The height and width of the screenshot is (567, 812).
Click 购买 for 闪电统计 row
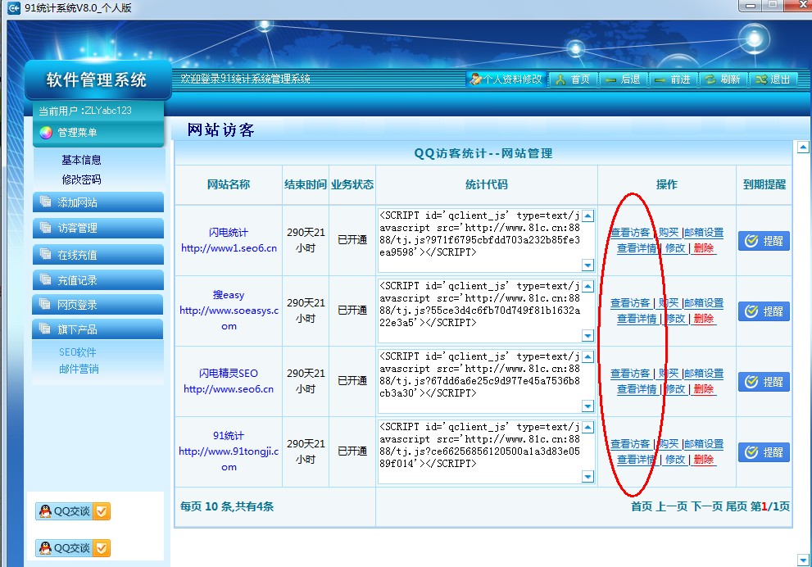[x=669, y=233]
